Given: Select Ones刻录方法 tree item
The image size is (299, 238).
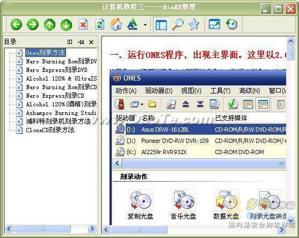Looking at the screenshot, I should coord(46,53).
